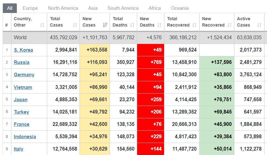The width and height of the screenshot is (267, 155).
Task: Open the Germany country link
Action: coord(24,75)
